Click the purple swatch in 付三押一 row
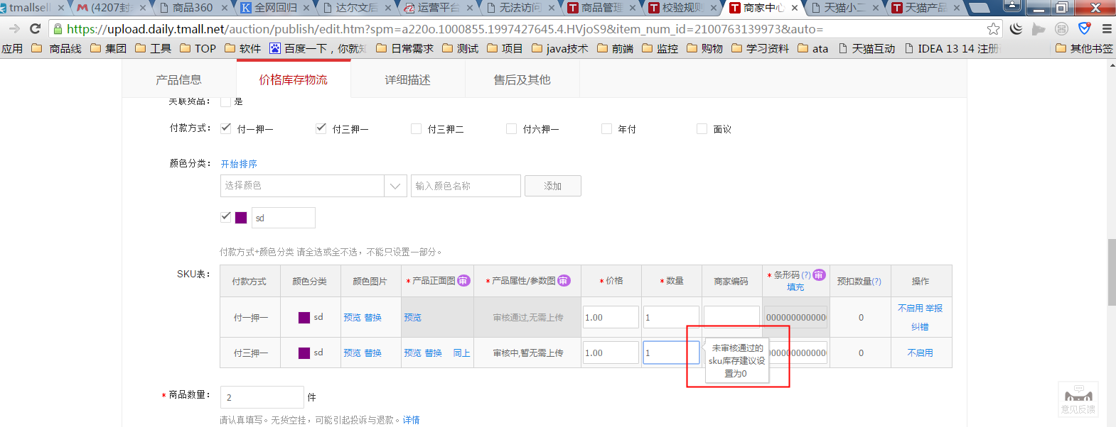Viewport: 1116px width, 427px height. coord(304,353)
